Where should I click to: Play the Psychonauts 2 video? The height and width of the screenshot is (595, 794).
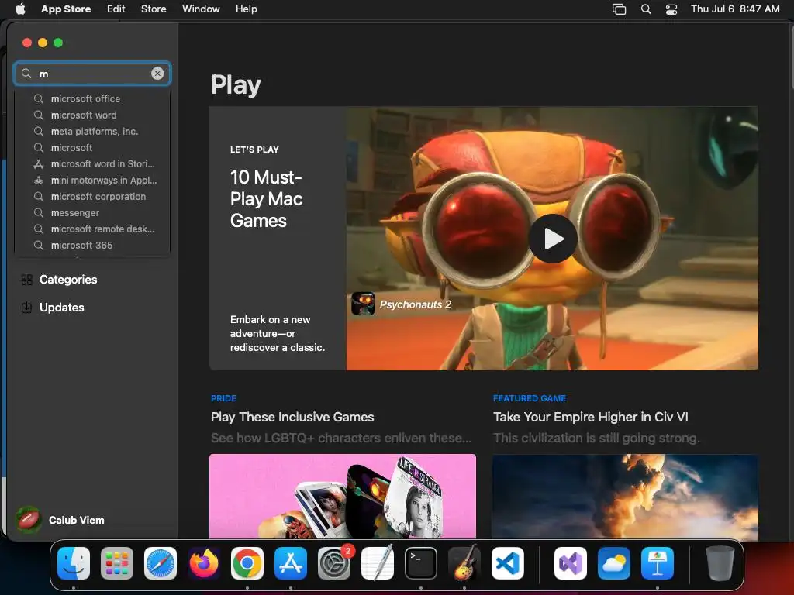pyautogui.click(x=553, y=239)
